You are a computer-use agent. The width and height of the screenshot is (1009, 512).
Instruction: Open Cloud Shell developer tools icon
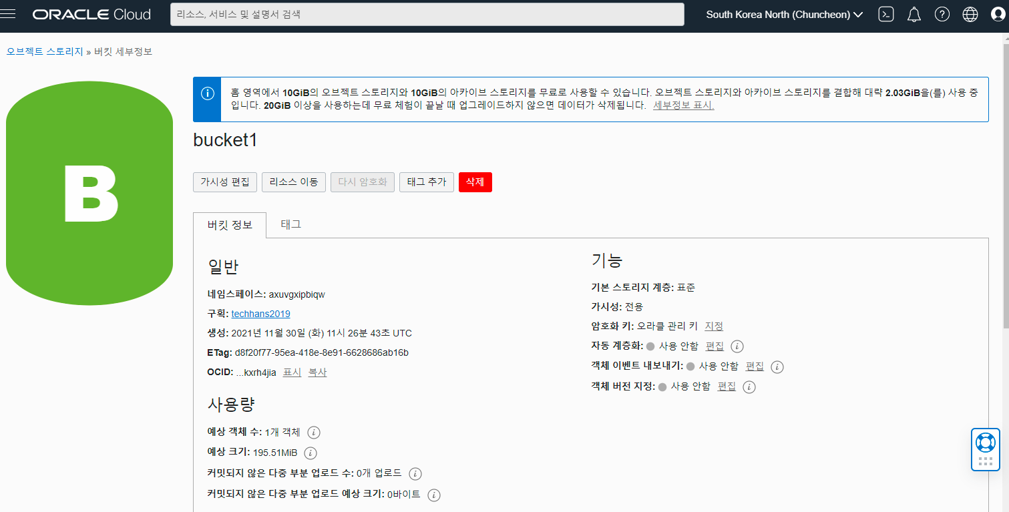click(886, 14)
